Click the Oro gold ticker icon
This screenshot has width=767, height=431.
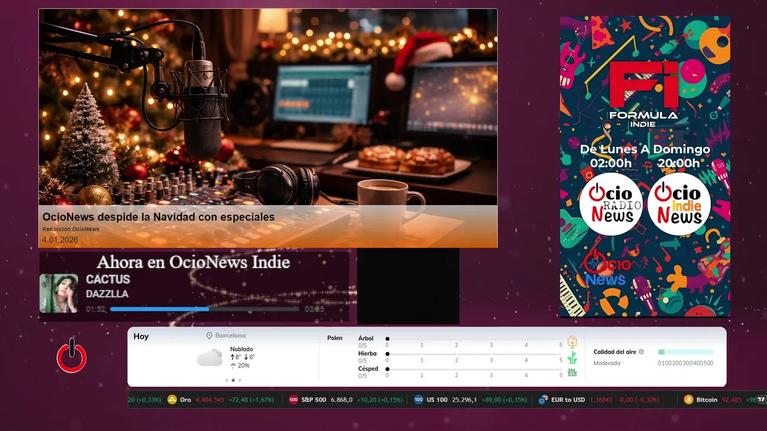point(172,399)
